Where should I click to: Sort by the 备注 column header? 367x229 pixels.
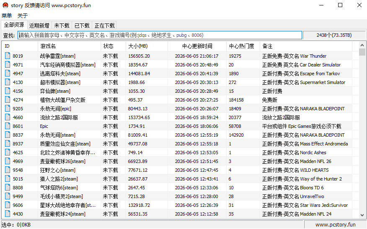(306, 46)
